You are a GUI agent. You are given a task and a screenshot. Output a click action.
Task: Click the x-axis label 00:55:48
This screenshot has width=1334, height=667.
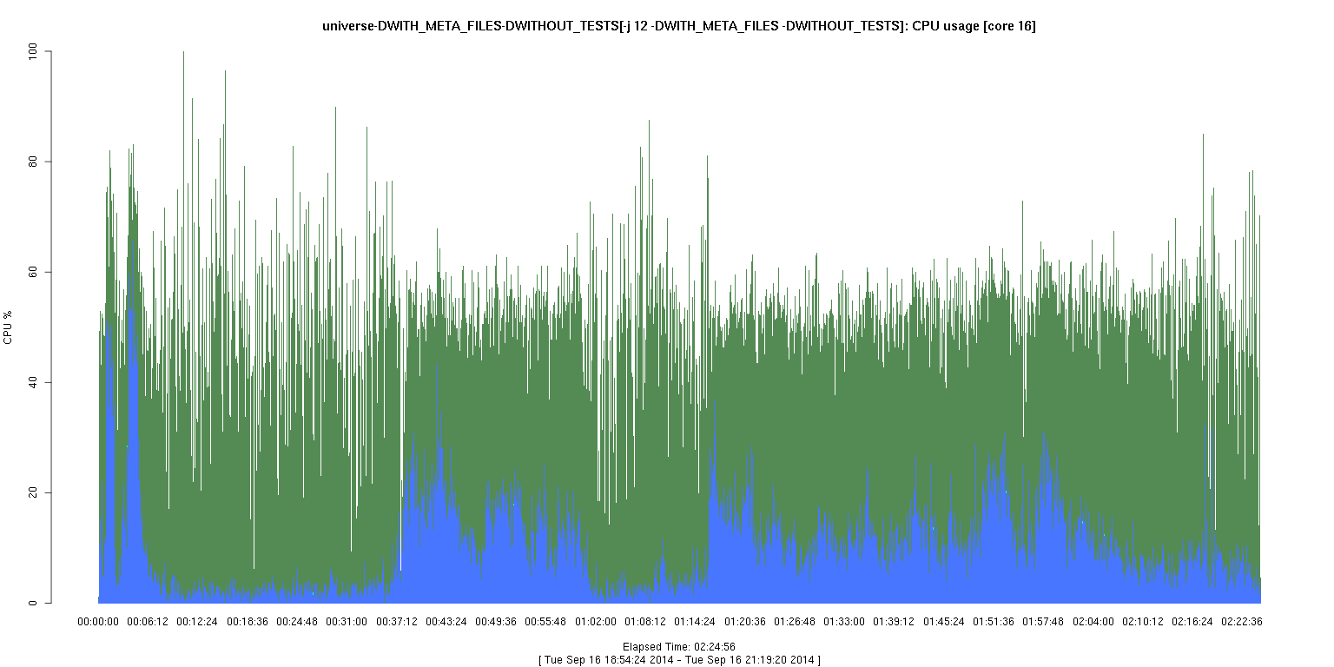545,622
